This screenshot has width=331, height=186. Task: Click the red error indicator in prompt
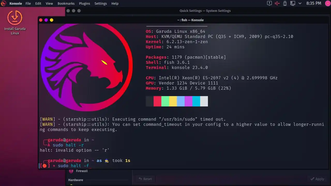point(44,166)
